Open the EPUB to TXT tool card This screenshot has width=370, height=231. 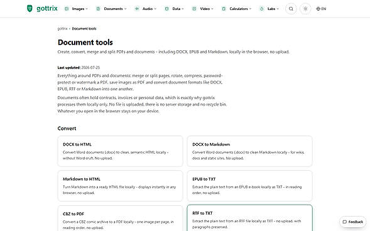(249, 186)
